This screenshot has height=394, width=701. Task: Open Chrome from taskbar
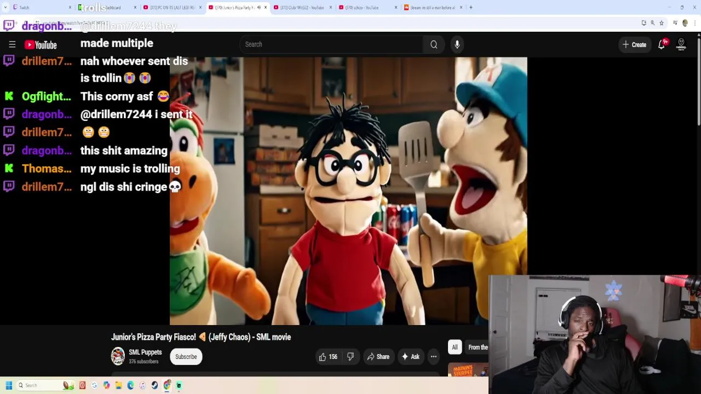(166, 385)
